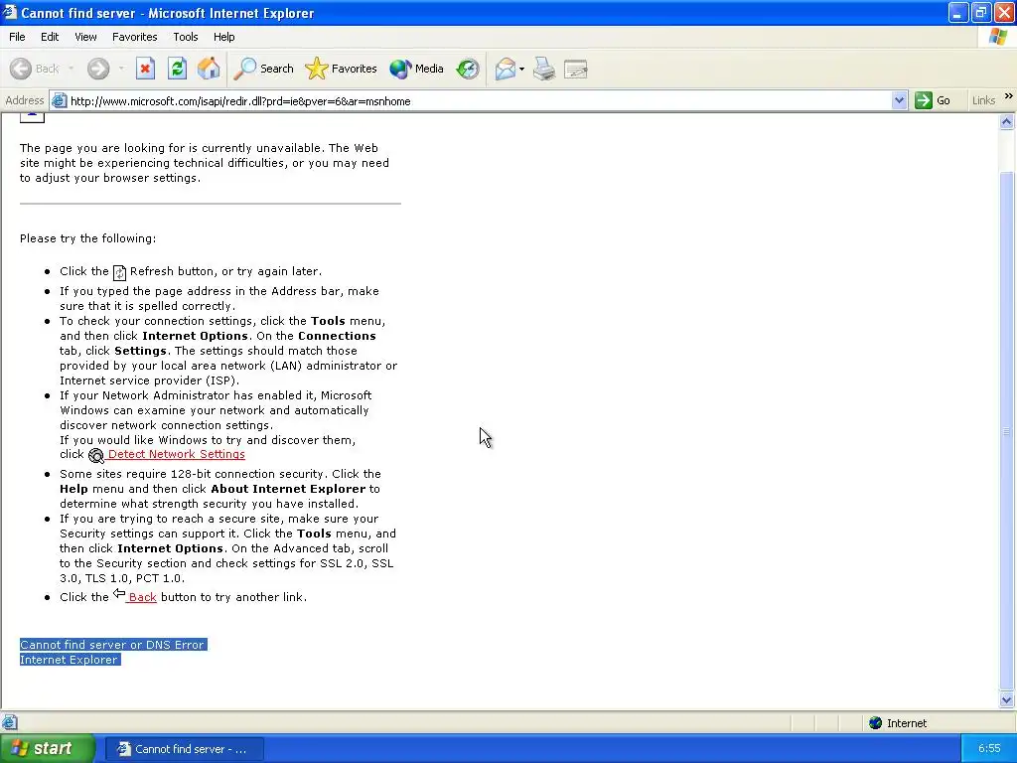The image size is (1017, 763).
Task: Click the system tray clock
Action: [989, 748]
